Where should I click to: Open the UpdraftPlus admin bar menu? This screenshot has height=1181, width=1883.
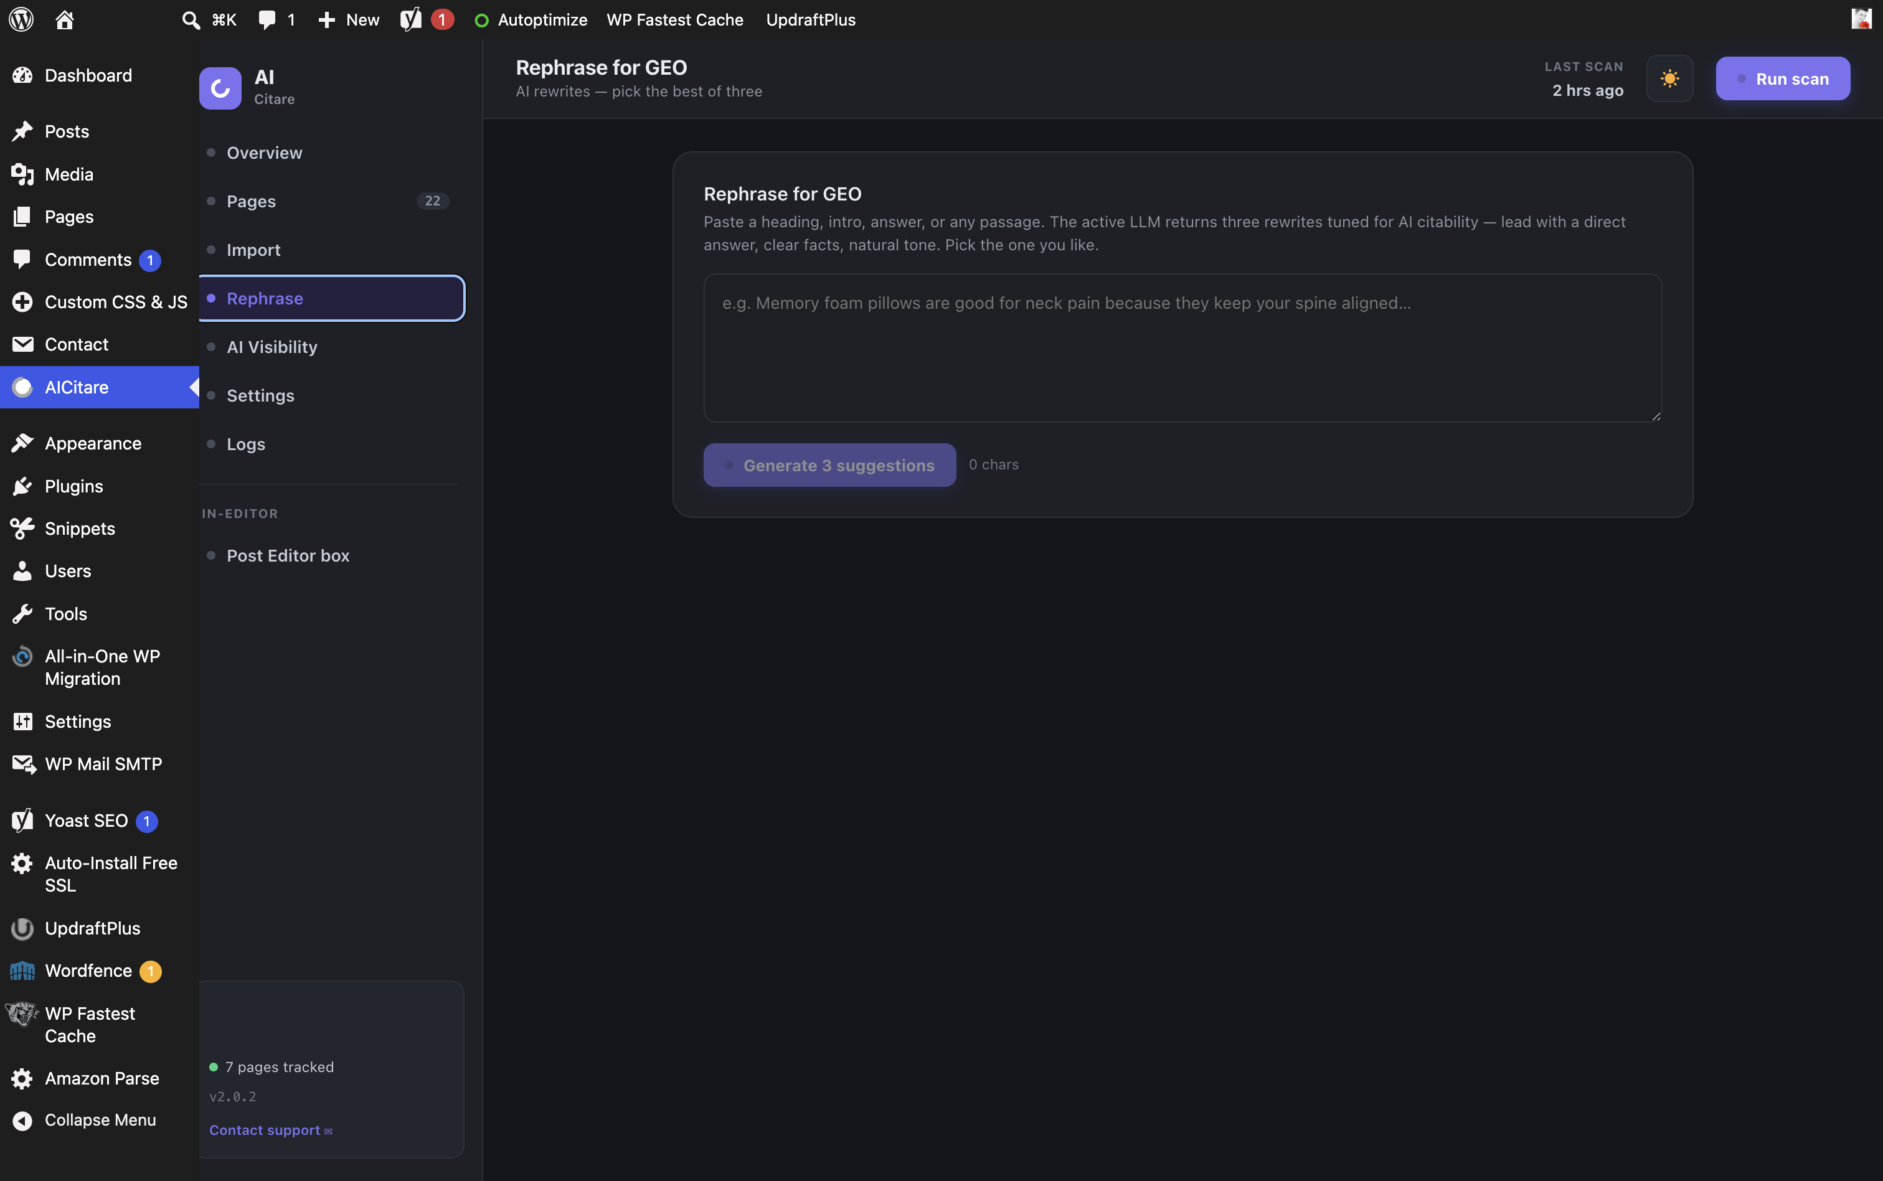pyautogui.click(x=811, y=19)
